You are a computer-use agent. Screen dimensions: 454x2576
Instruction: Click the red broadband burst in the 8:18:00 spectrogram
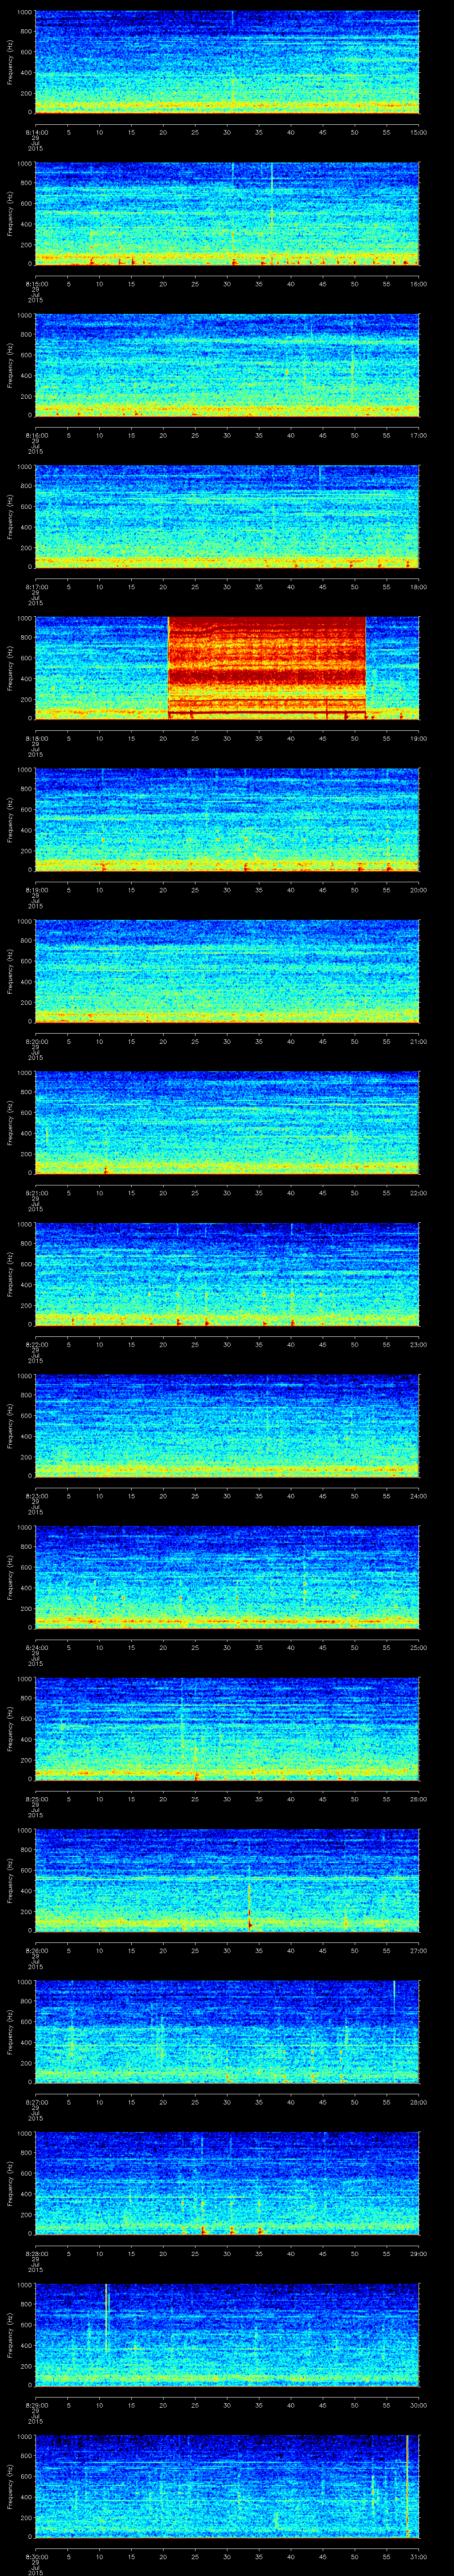click(267, 668)
